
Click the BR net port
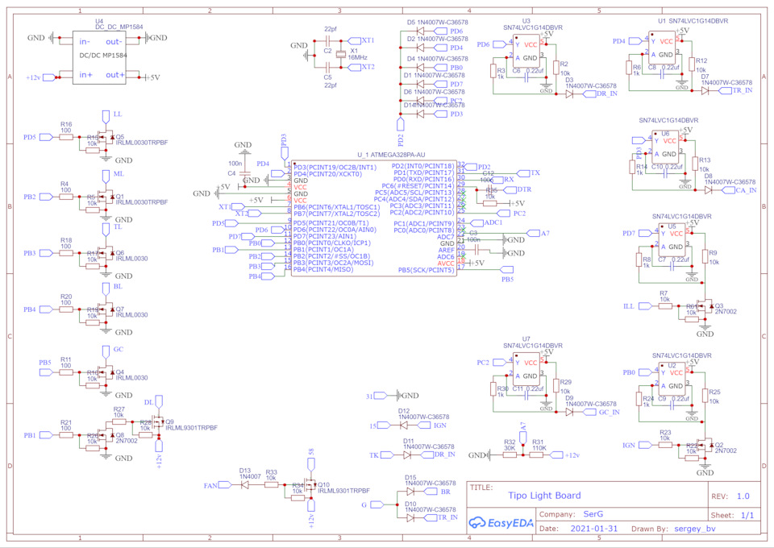tap(431, 492)
